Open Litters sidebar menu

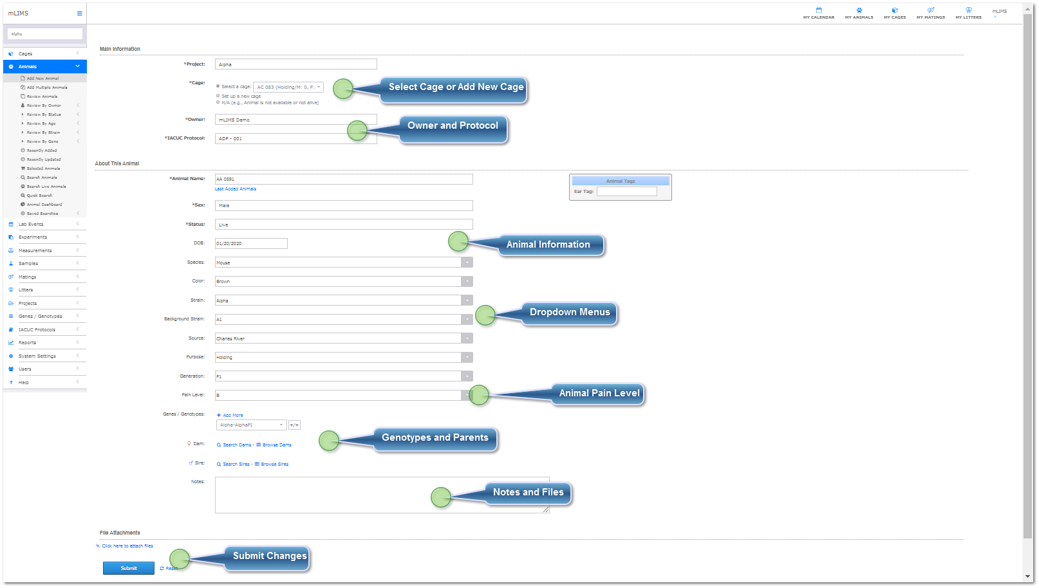tap(45, 290)
